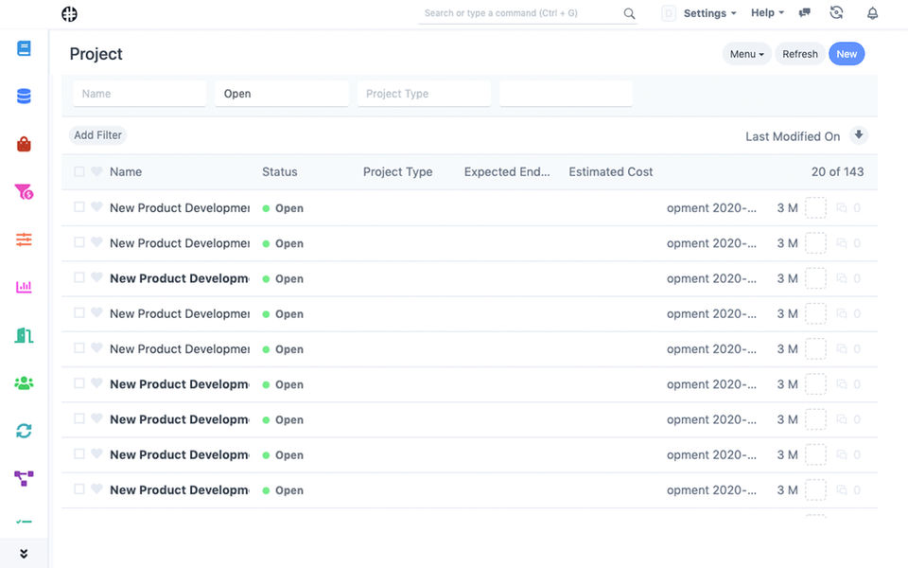Sort by Last Modified On
This screenshot has width=908, height=568.
792,136
